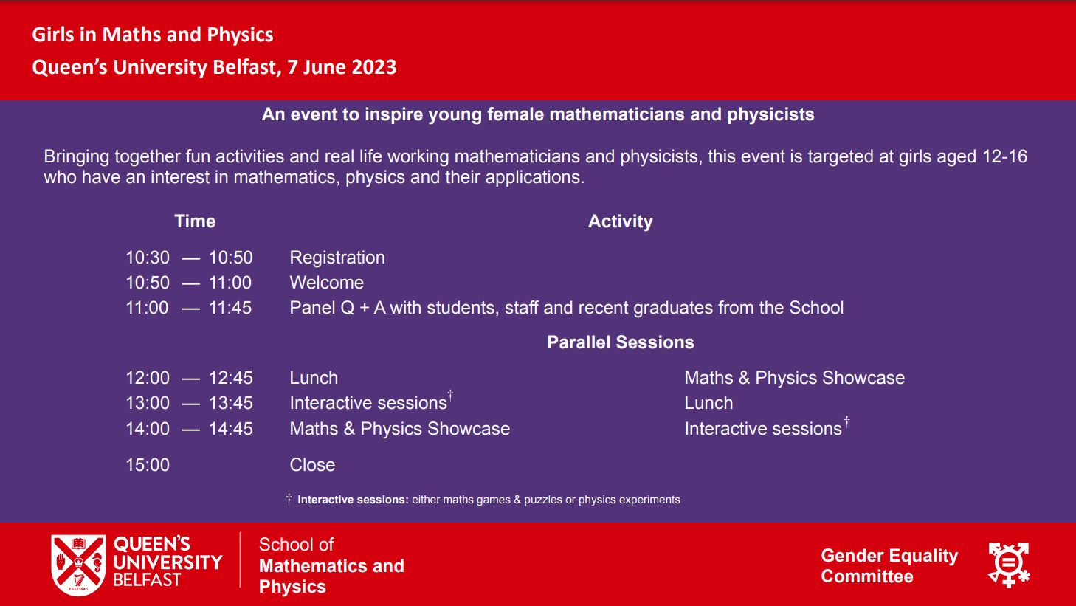1076x606 pixels.
Task: Select the 'Registration' activity row
Action: 337,258
